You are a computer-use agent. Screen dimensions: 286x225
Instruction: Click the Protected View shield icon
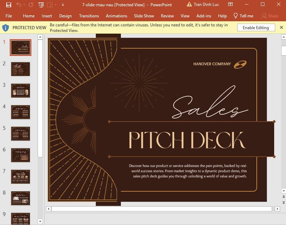coord(6,28)
